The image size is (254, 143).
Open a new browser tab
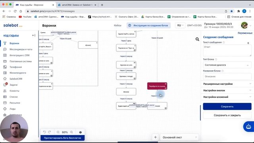(102, 5)
